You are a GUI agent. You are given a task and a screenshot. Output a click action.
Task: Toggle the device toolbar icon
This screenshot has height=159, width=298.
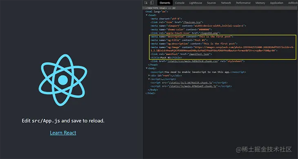click(152, 3)
